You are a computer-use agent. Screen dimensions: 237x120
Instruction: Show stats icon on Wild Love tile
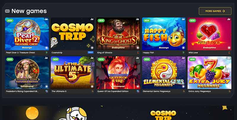pos(229,19)
